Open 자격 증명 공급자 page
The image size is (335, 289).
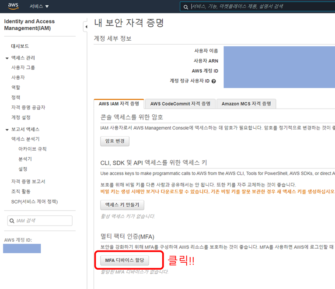coord(28,107)
